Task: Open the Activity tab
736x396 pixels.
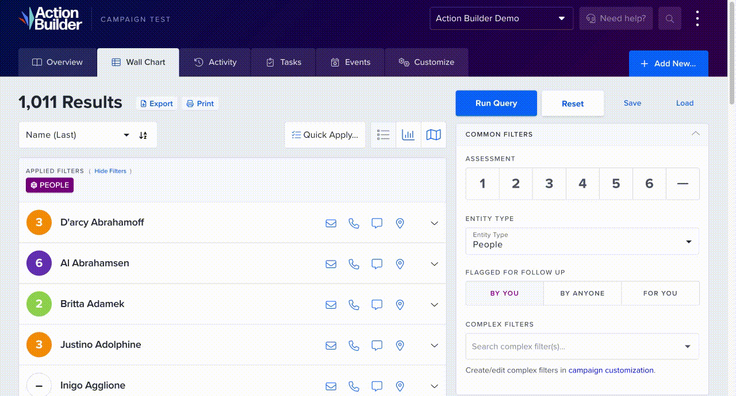Action: coord(215,63)
